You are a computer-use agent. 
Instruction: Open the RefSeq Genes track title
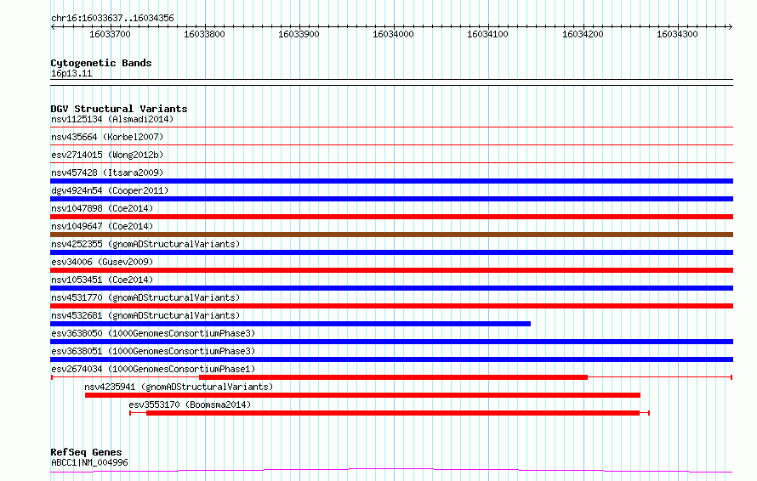point(86,453)
